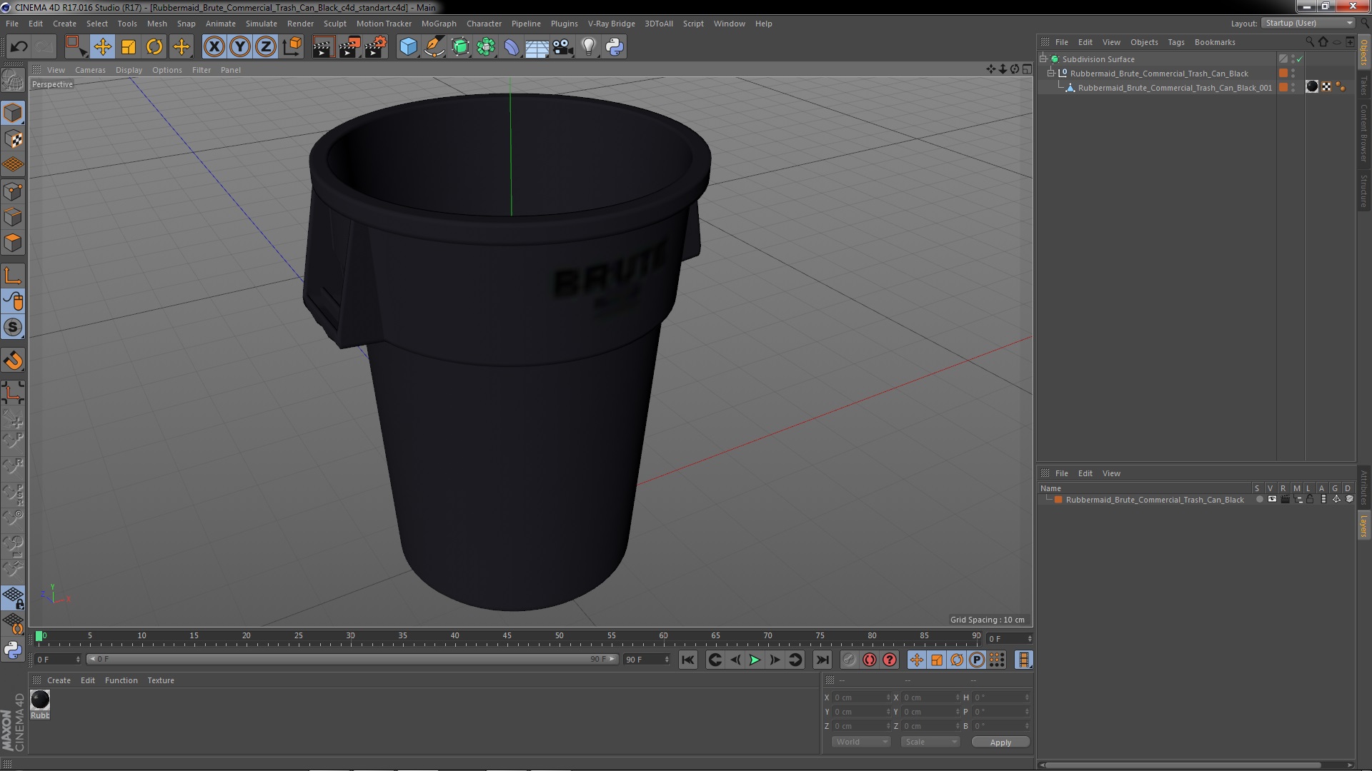This screenshot has height=771, width=1372.
Task: Play the animation forward
Action: (x=755, y=660)
